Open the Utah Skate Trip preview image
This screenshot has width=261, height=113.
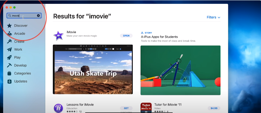coord(93,69)
